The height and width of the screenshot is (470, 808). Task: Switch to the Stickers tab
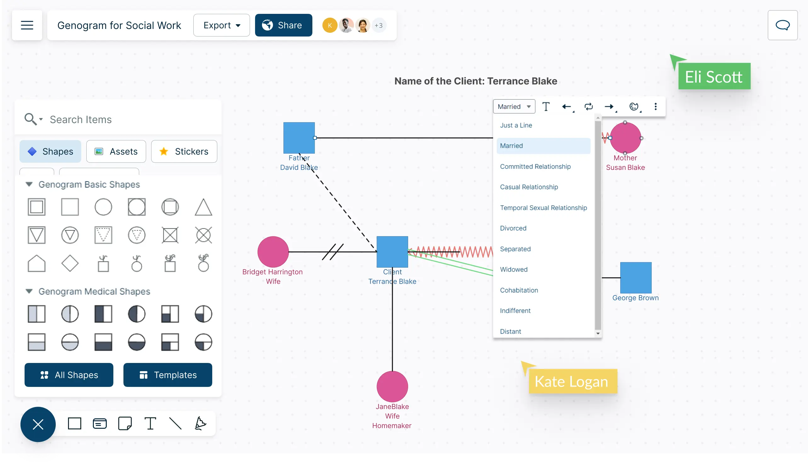tap(184, 152)
